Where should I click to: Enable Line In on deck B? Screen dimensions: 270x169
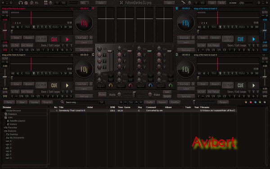tap(186, 42)
